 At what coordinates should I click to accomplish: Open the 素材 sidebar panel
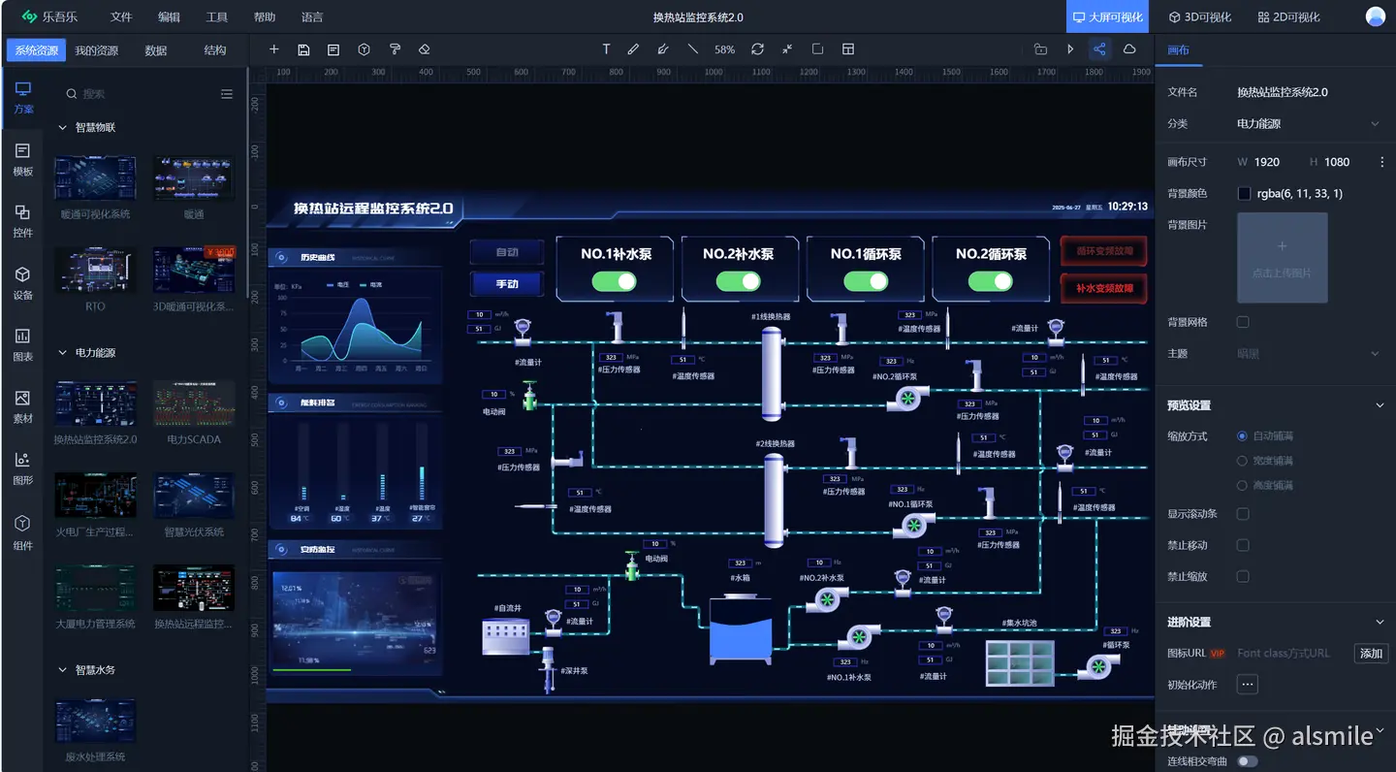(x=23, y=407)
